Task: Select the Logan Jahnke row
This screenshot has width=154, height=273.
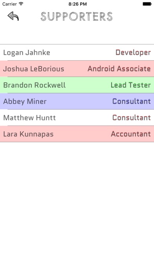Action: [x=77, y=53]
